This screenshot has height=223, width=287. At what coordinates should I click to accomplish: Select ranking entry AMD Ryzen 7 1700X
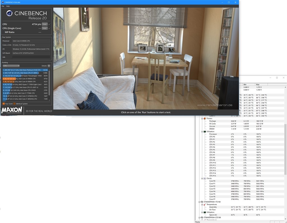click(x=25, y=84)
